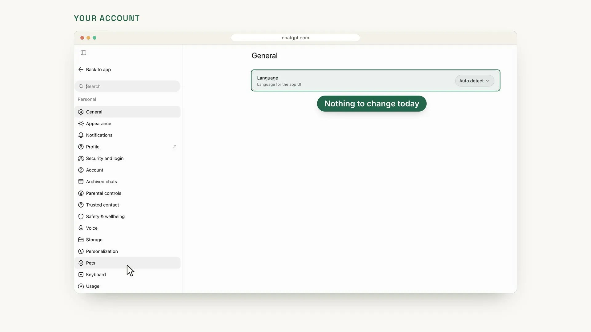Click the Back to app link
The height and width of the screenshot is (332, 591).
click(x=95, y=69)
